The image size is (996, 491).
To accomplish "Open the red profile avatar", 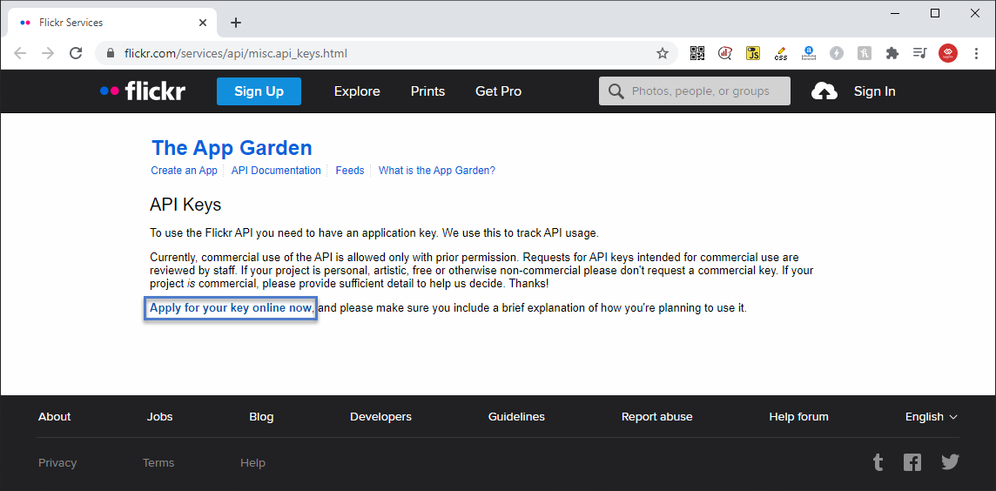I will coord(948,53).
